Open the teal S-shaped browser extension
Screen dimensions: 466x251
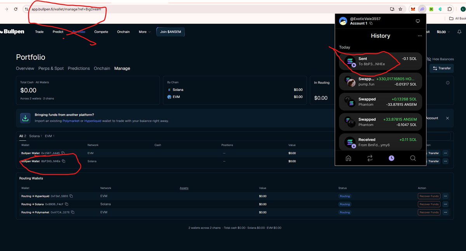point(440,9)
